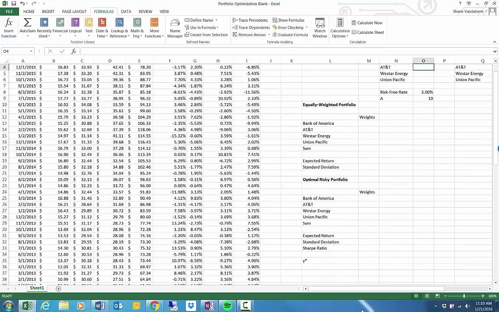Open the FILE tab
Image resolution: width=499 pixels, height=312 pixels.
click(x=9, y=11)
